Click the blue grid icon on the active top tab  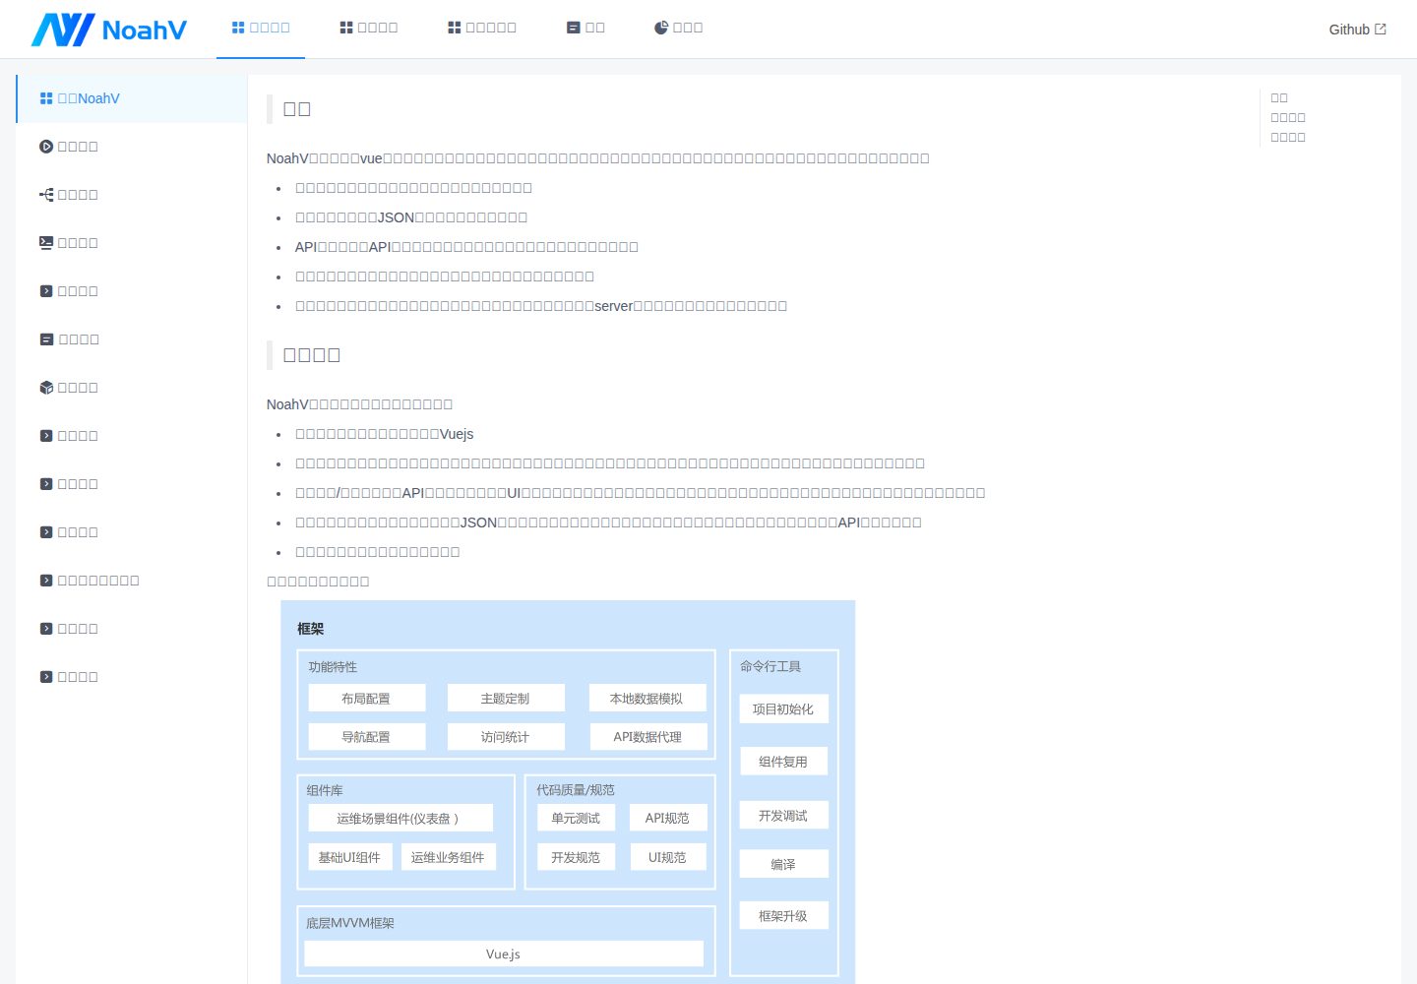pos(238,28)
